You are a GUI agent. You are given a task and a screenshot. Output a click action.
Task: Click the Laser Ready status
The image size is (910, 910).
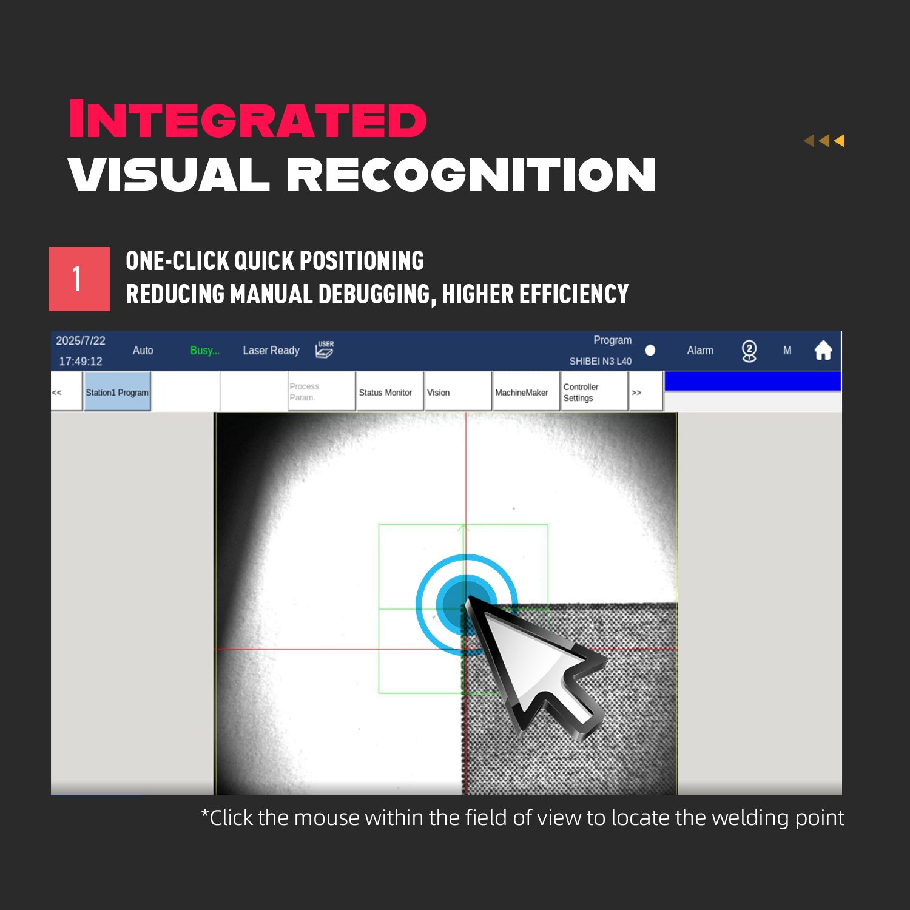(x=271, y=351)
